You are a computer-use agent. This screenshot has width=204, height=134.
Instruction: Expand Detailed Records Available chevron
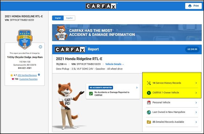point(196,122)
